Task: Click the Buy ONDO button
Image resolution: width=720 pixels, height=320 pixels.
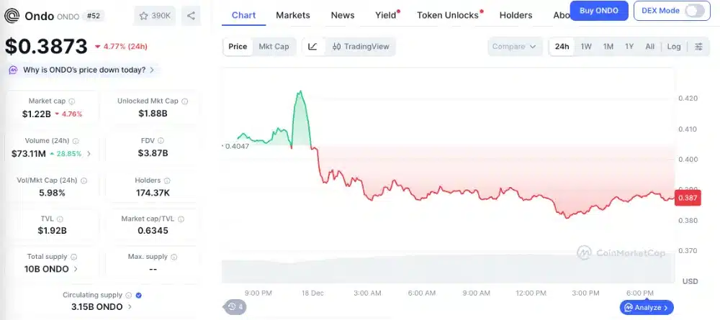Action: click(598, 11)
